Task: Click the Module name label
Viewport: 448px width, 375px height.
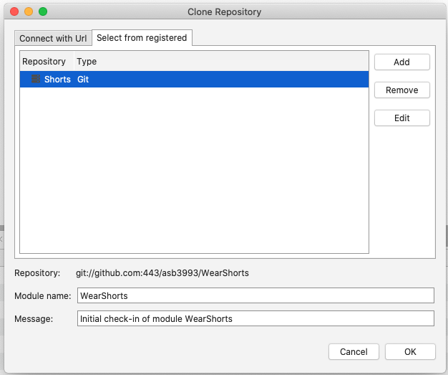Action: (x=42, y=295)
